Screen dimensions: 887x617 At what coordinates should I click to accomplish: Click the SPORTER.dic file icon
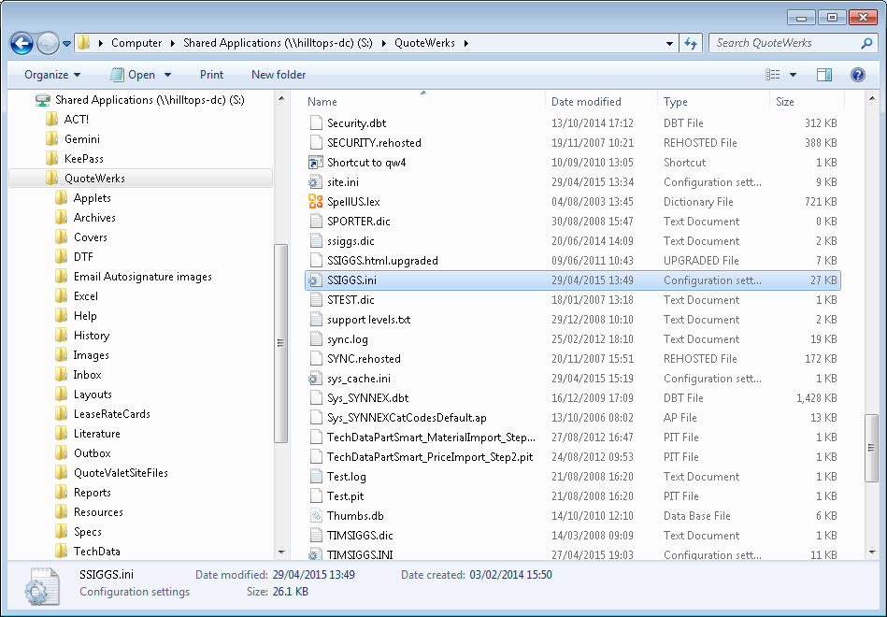point(316,222)
